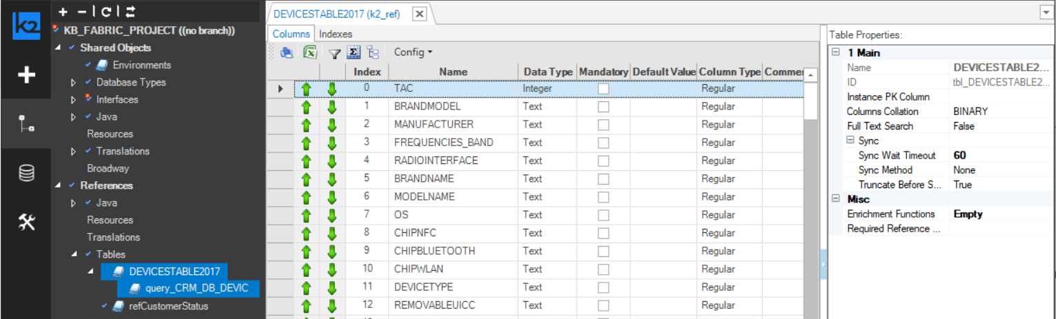The width and height of the screenshot is (1056, 319).
Task: Click the Sync Wait Timeout value field
Action: coord(1001,156)
